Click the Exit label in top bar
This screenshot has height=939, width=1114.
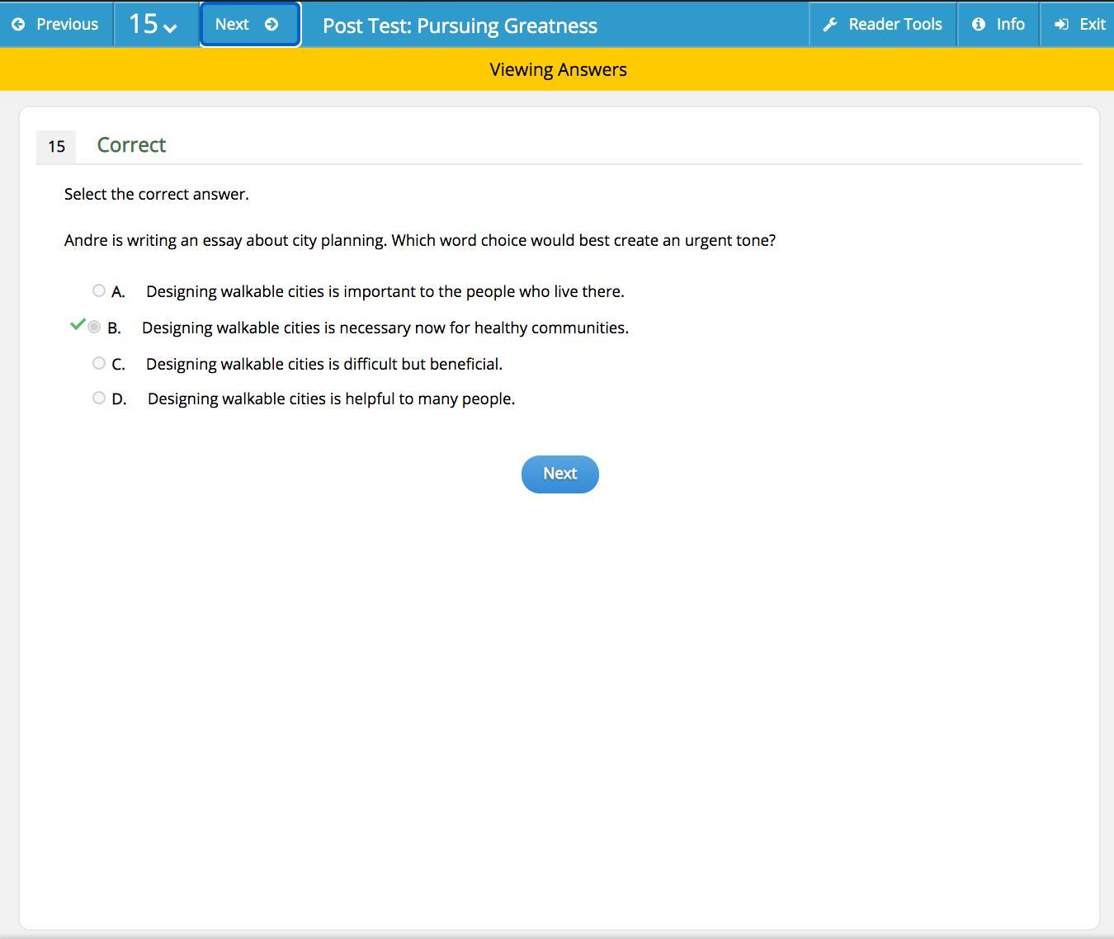1092,25
